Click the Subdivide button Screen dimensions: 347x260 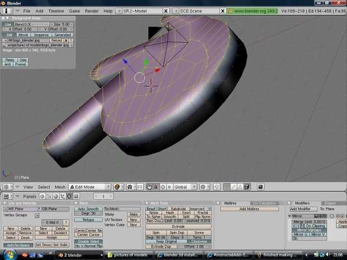pyautogui.click(x=179, y=209)
